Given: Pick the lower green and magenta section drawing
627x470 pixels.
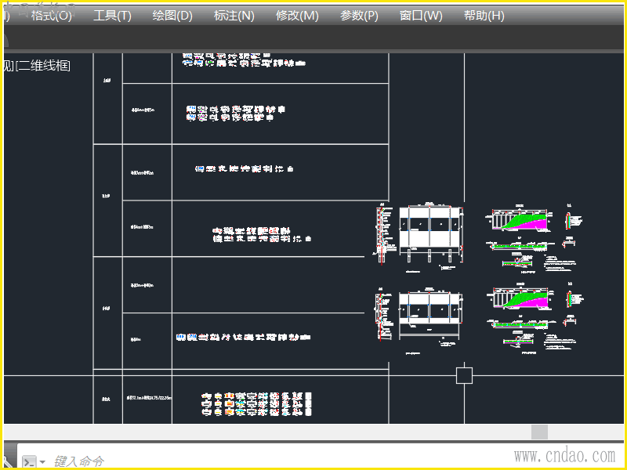Looking at the screenshot, I should pos(521,299).
